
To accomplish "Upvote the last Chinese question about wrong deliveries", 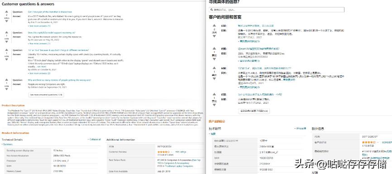I will click(x=214, y=94).
